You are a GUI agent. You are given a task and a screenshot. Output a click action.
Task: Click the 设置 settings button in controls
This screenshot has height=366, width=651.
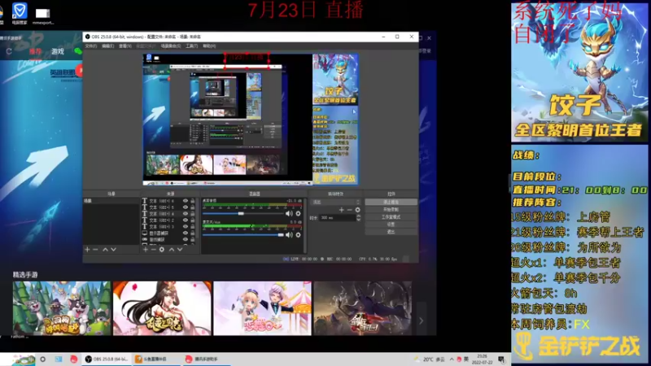point(391,224)
